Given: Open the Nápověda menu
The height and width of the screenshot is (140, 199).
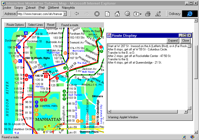Looking at the screenshot, I should 68,8.
